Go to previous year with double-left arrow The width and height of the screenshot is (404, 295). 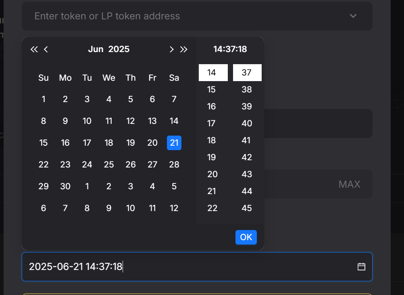coord(34,49)
